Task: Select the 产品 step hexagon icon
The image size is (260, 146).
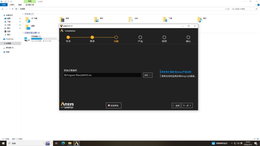Action: click(140, 37)
